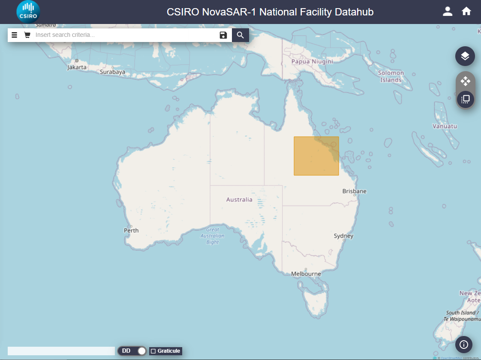Click the coordinates display box

[61, 351]
